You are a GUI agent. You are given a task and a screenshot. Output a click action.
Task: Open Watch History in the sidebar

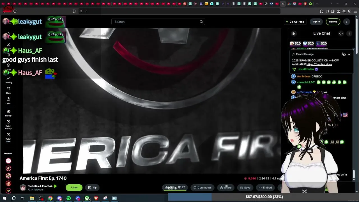8,125
